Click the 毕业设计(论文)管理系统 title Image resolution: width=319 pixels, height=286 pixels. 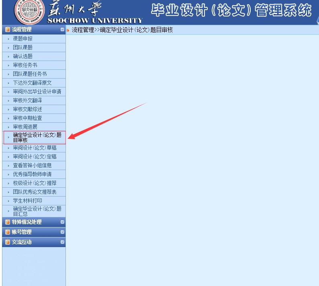click(231, 10)
